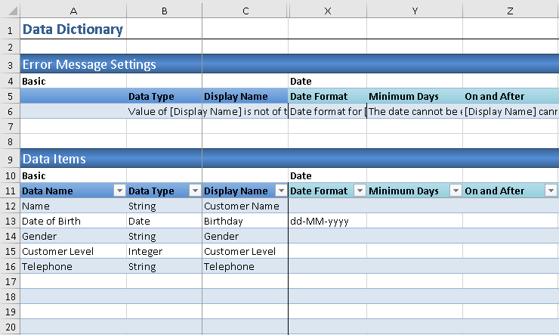Select row 6 header

pos(10,111)
